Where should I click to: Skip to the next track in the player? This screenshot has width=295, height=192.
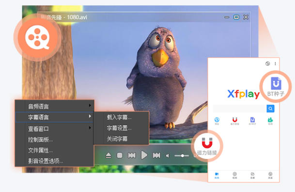coord(156,156)
